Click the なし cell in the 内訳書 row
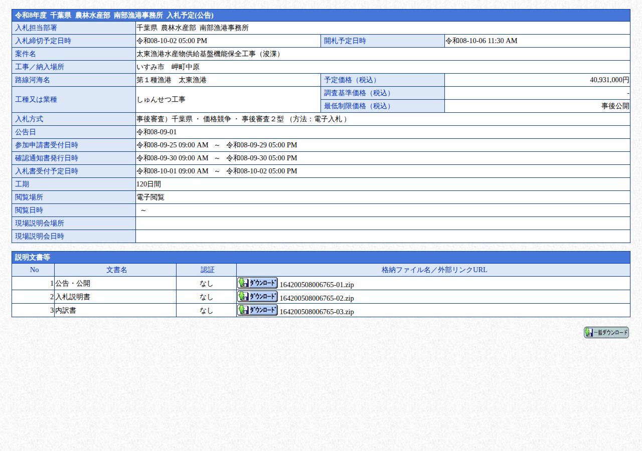The image size is (642, 451). pyautogui.click(x=207, y=310)
